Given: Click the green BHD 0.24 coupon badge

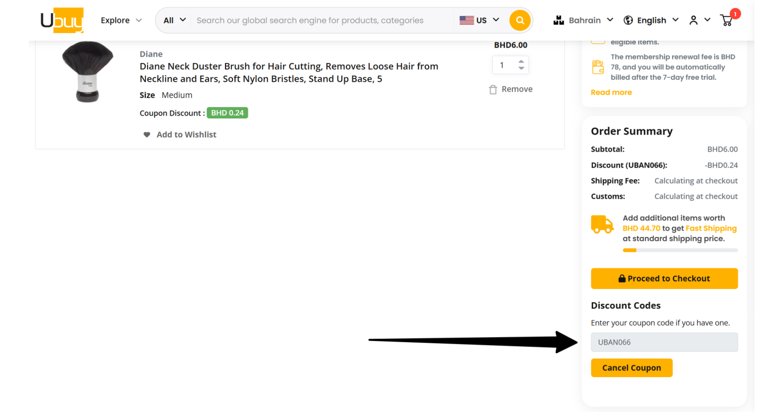Looking at the screenshot, I should click(x=227, y=113).
